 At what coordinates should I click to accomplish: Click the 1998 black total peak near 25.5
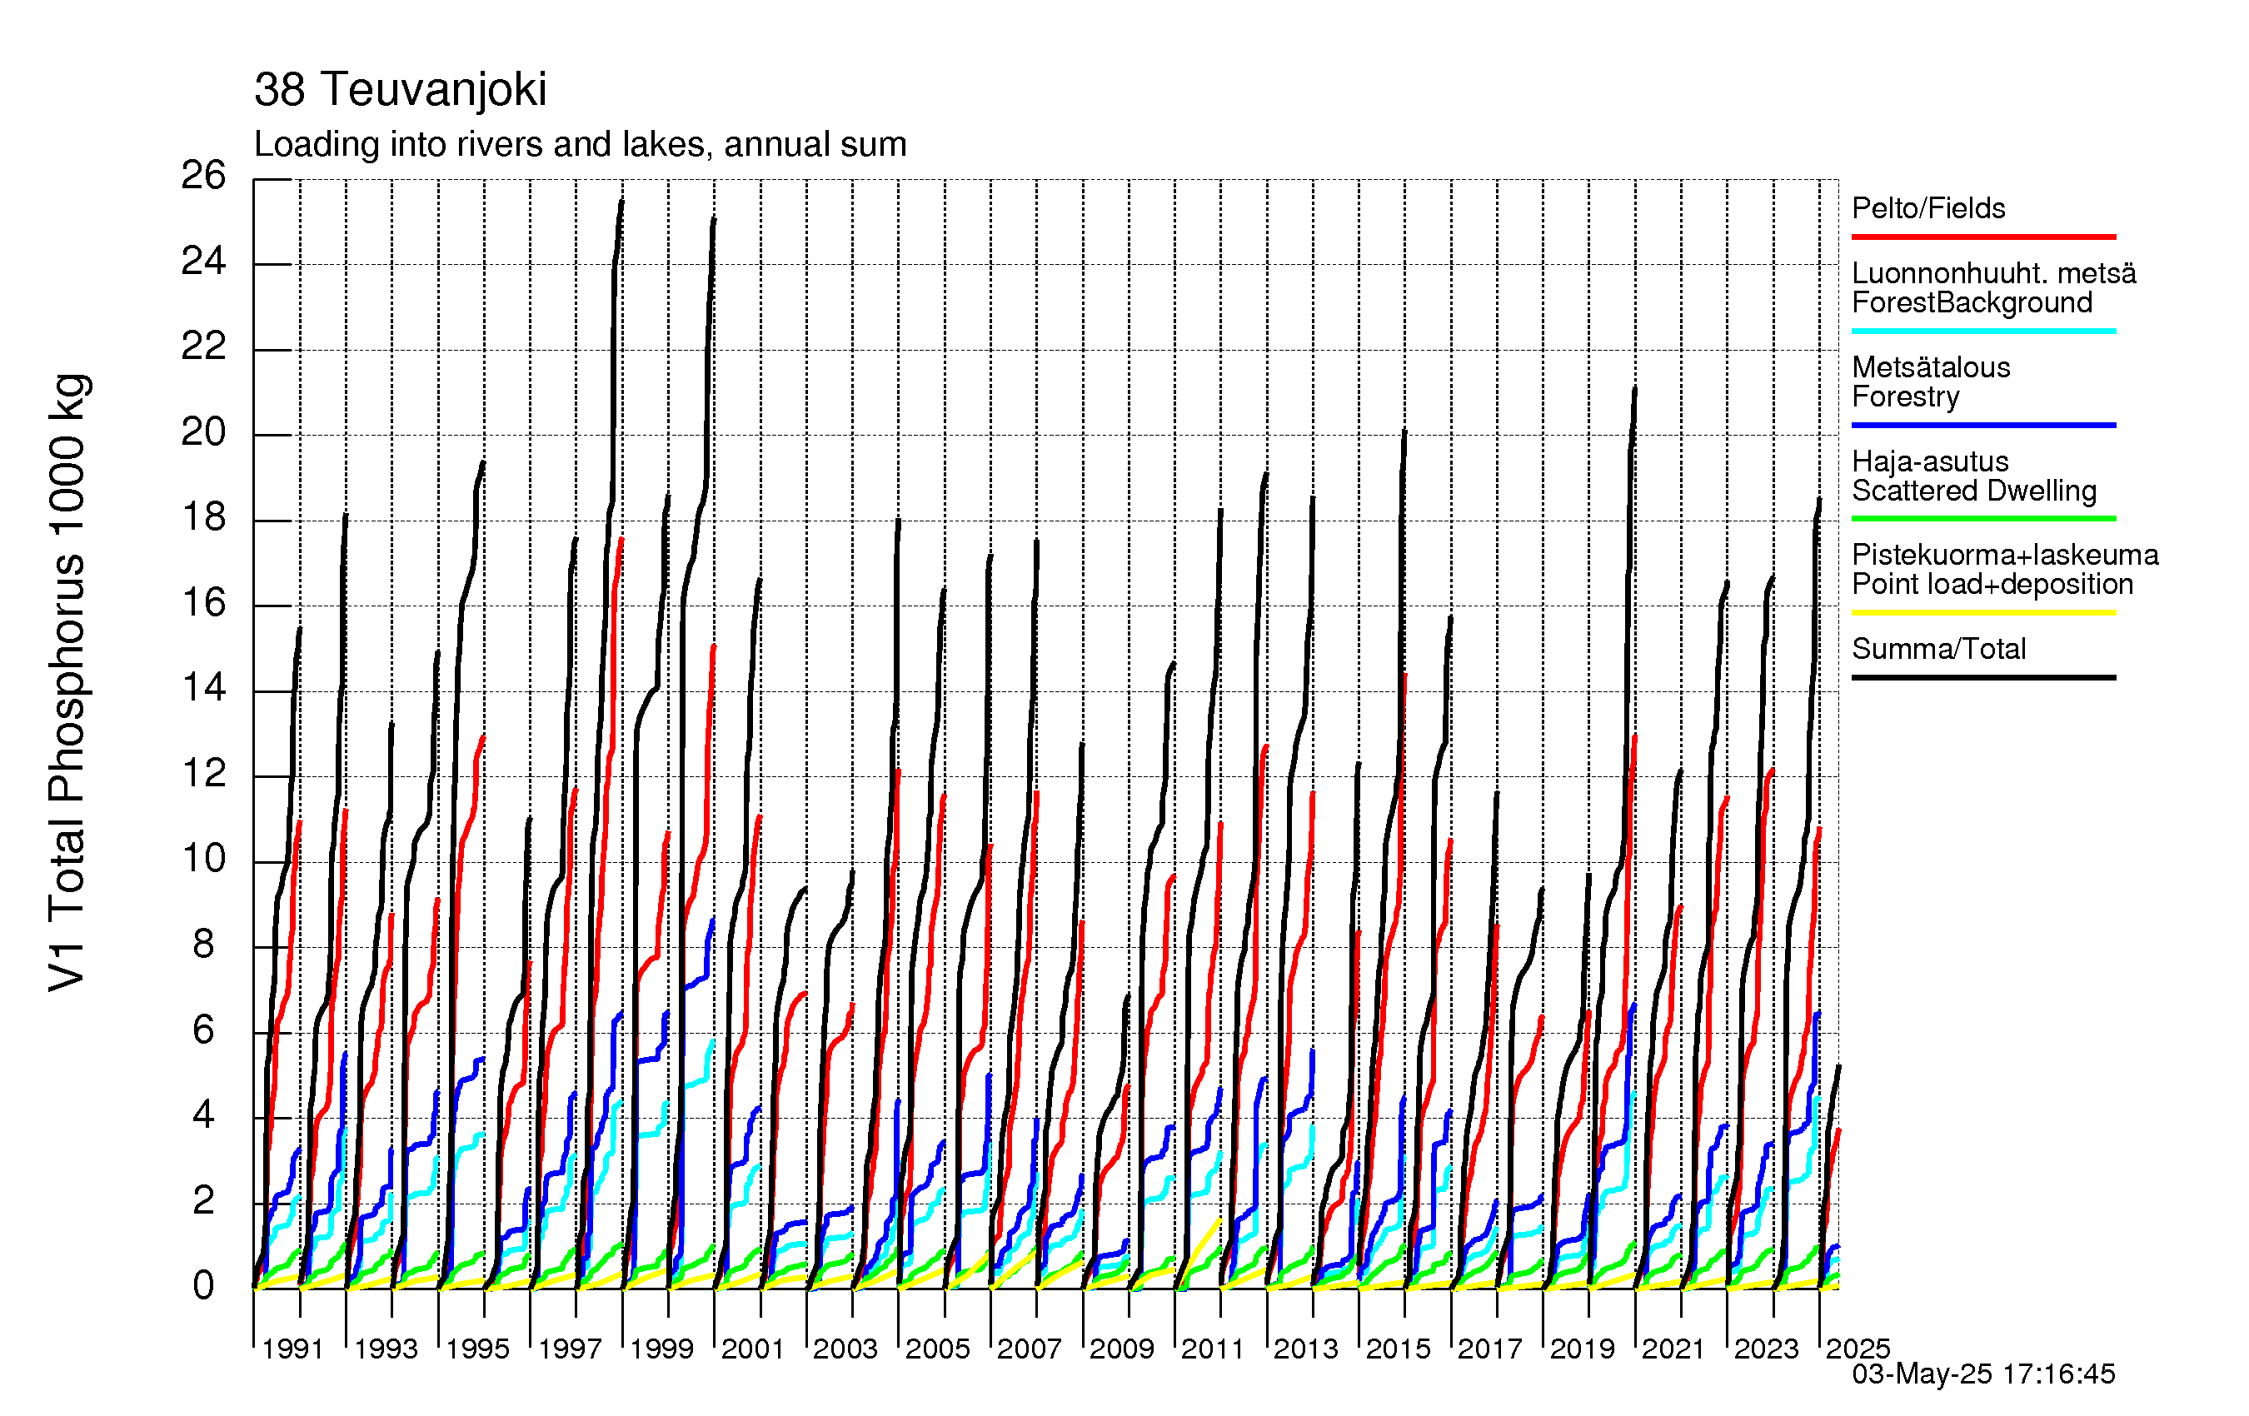point(621,202)
